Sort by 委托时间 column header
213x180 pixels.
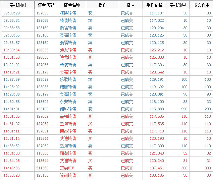(18, 5)
